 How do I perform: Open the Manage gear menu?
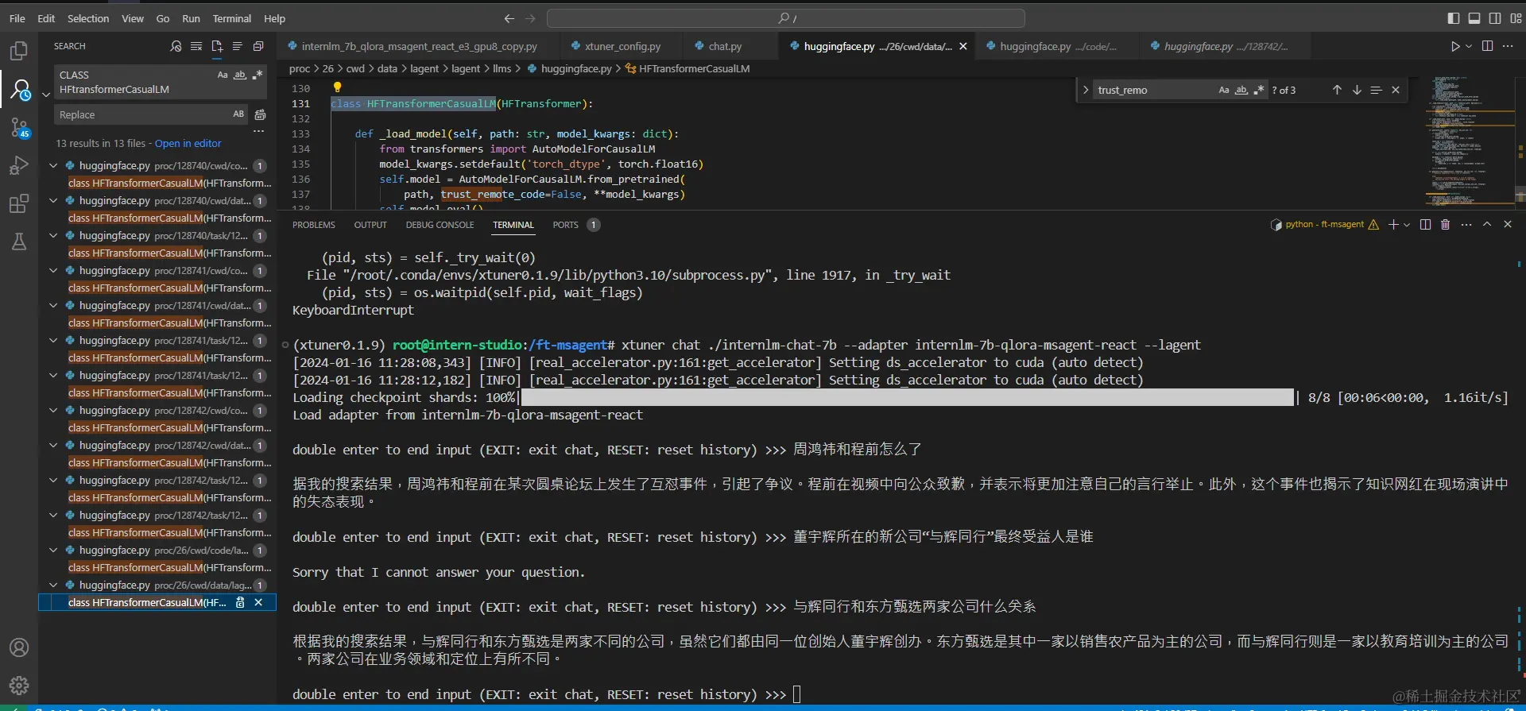click(19, 685)
